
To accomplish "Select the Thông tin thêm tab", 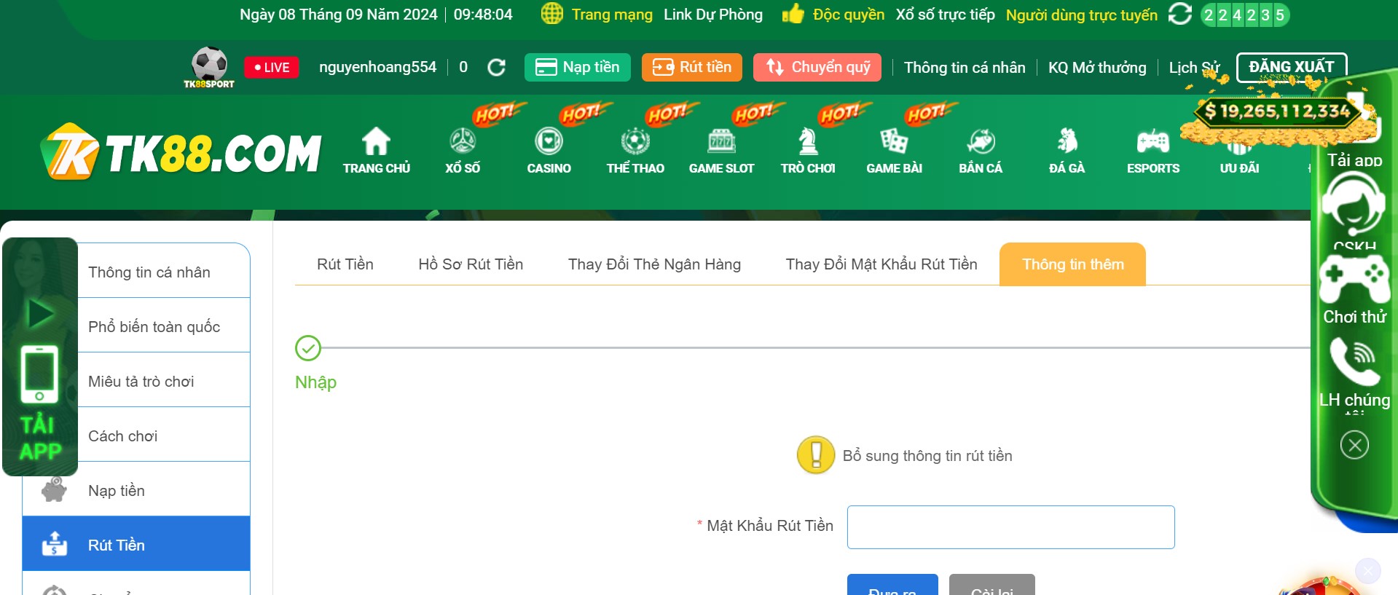I will 1072,264.
